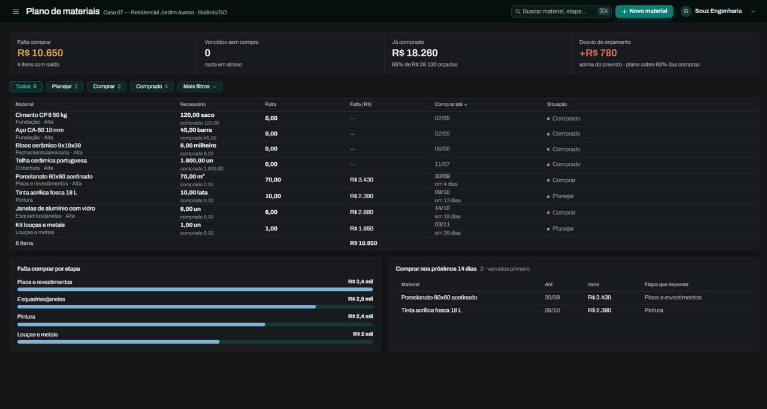
Task: Click Comprar status of Janelas de alumínio
Action: 561,213
